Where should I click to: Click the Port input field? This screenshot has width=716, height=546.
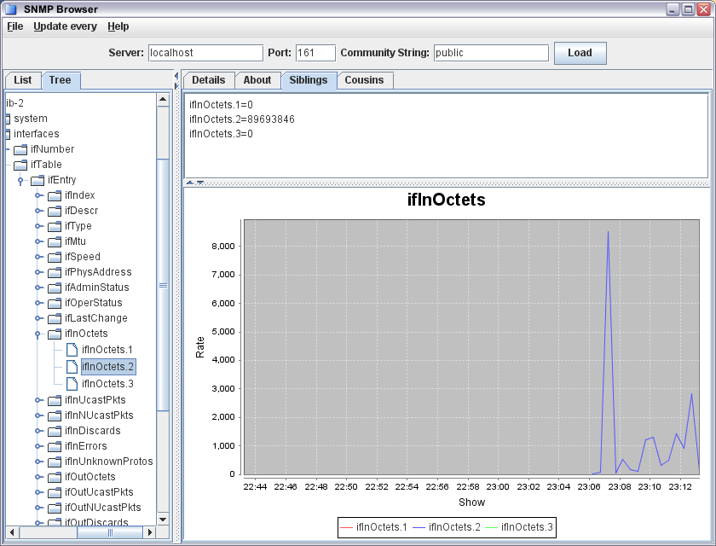click(315, 53)
